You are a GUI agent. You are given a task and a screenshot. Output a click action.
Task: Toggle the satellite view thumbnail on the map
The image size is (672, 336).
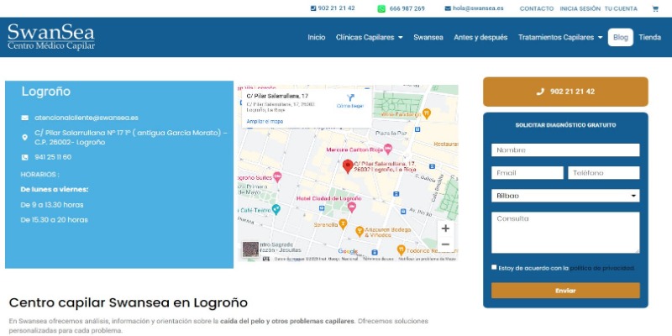[250, 249]
